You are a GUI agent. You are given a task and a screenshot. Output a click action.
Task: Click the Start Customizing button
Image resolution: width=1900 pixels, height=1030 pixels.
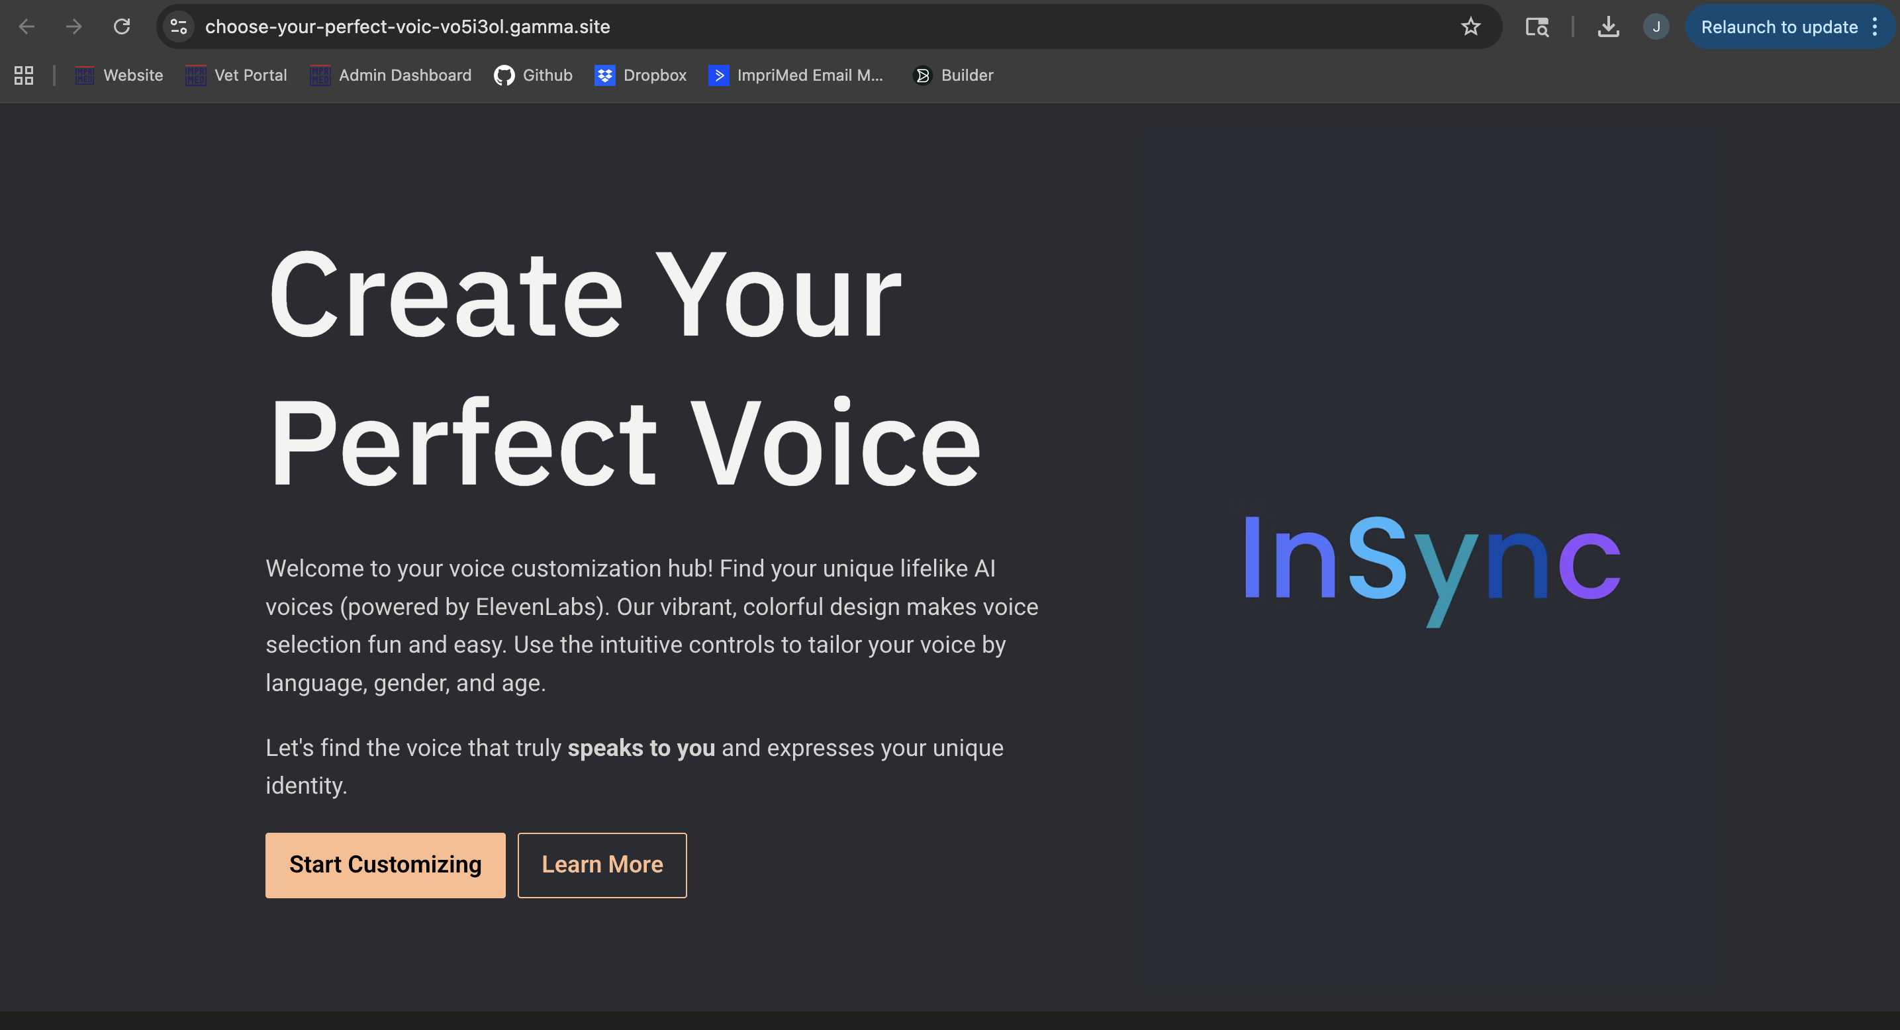coord(385,865)
